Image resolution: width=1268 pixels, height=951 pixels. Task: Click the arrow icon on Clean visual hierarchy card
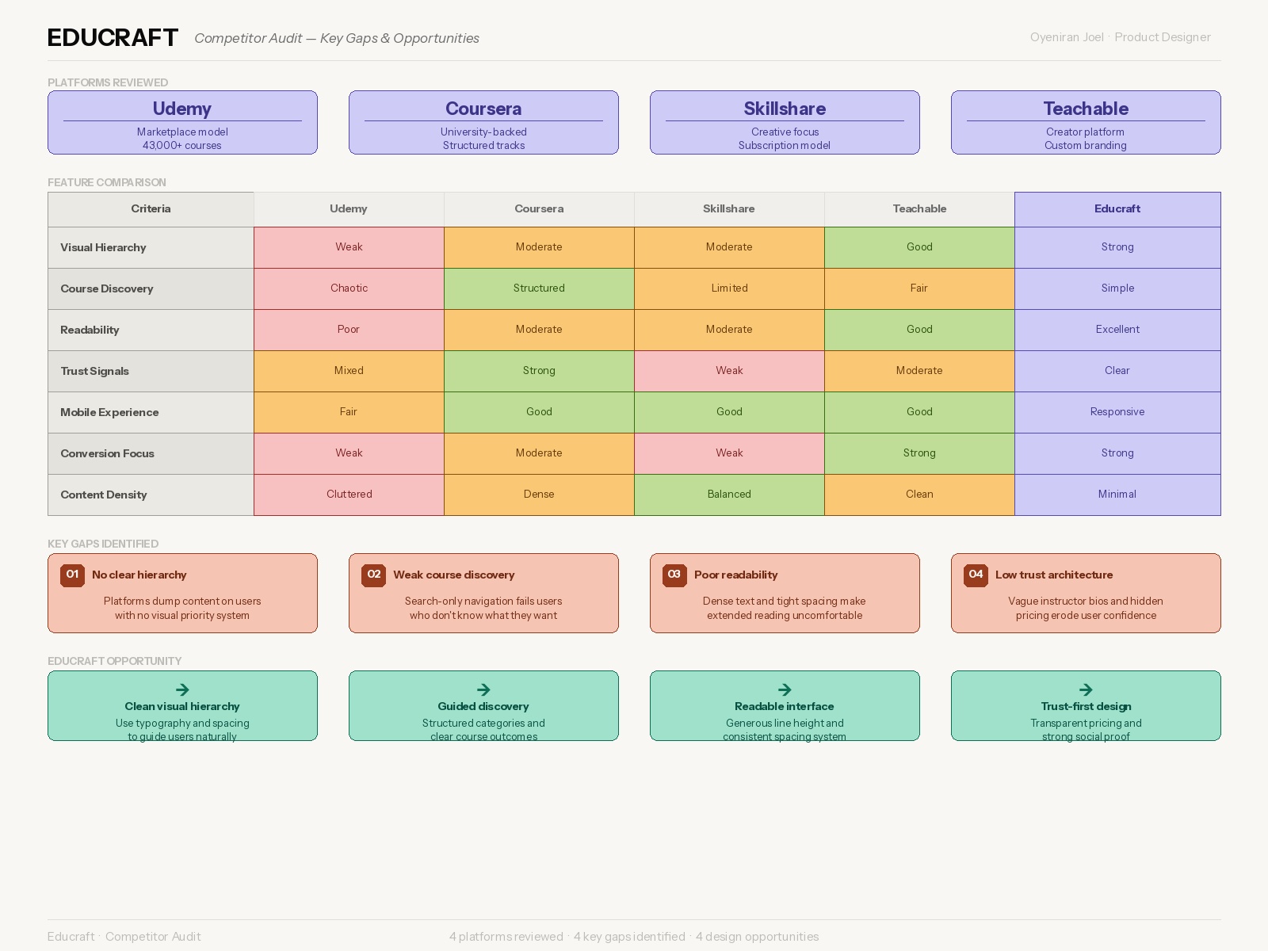[182, 689]
